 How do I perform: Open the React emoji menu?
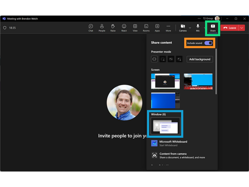click(x=124, y=28)
